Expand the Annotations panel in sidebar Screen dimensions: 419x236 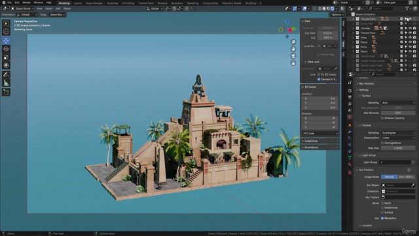[x=320, y=147]
